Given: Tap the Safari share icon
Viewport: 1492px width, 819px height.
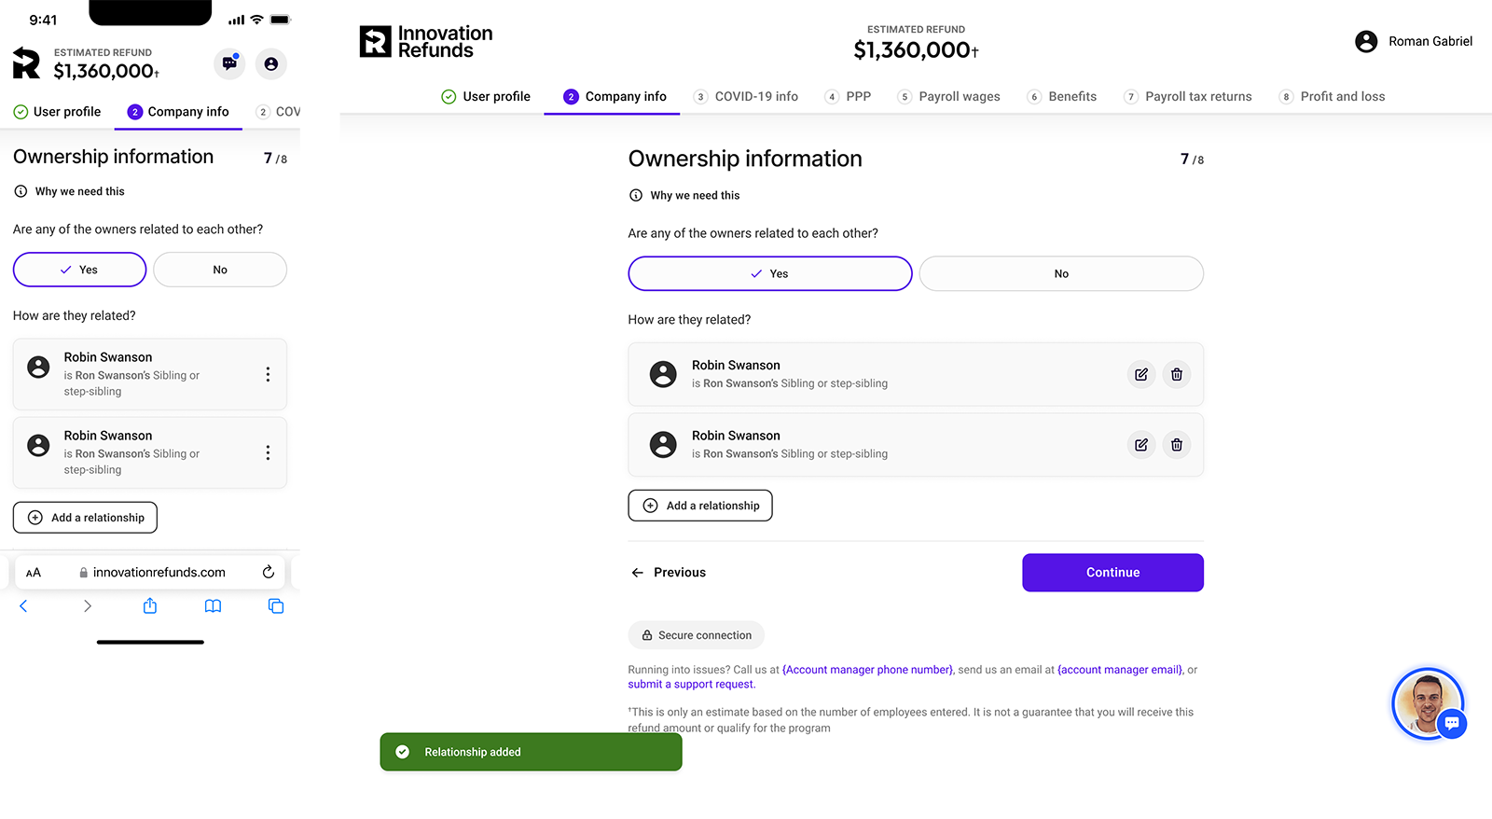Looking at the screenshot, I should coord(150,606).
